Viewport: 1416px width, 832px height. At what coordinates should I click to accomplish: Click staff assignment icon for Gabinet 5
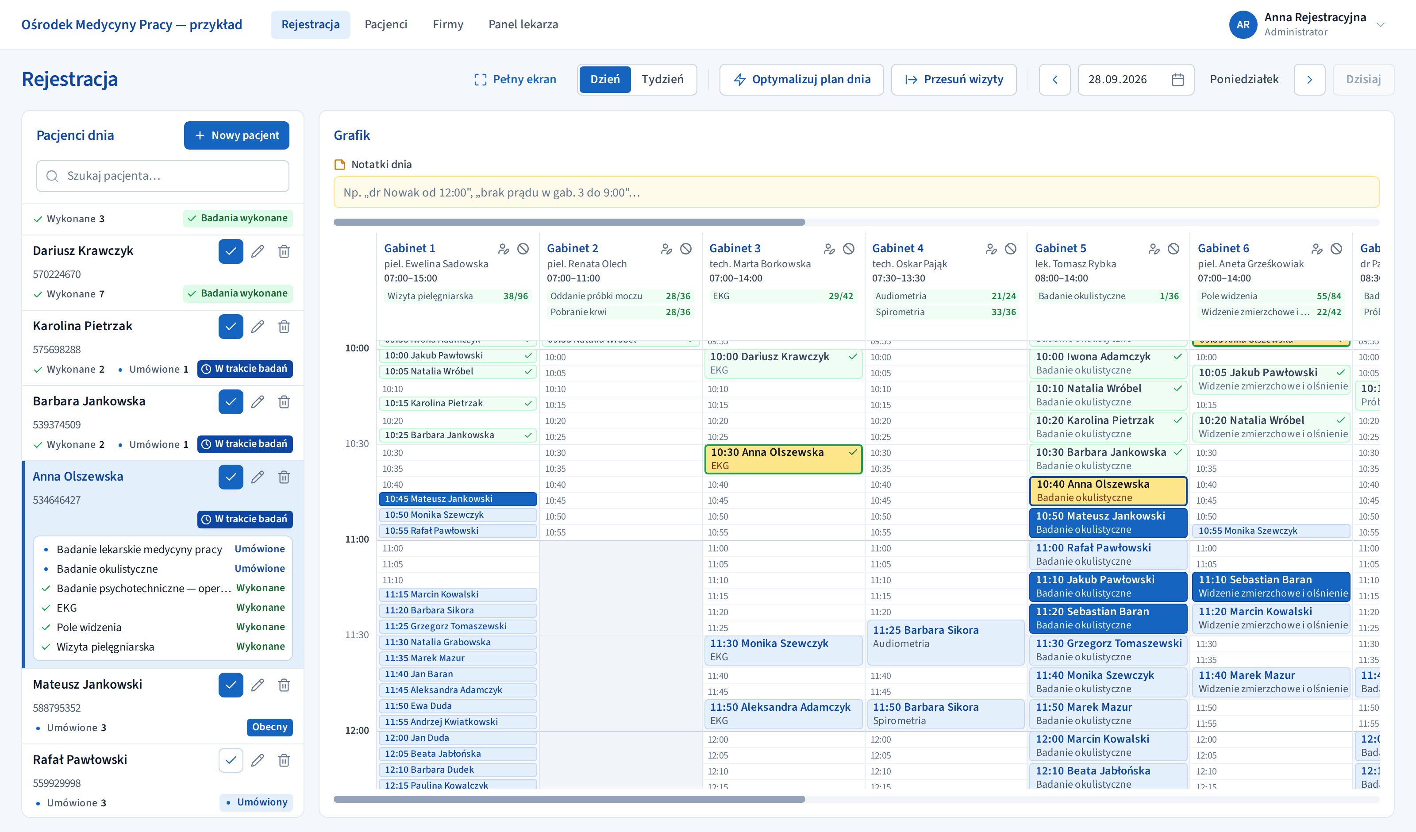pyautogui.click(x=1154, y=248)
